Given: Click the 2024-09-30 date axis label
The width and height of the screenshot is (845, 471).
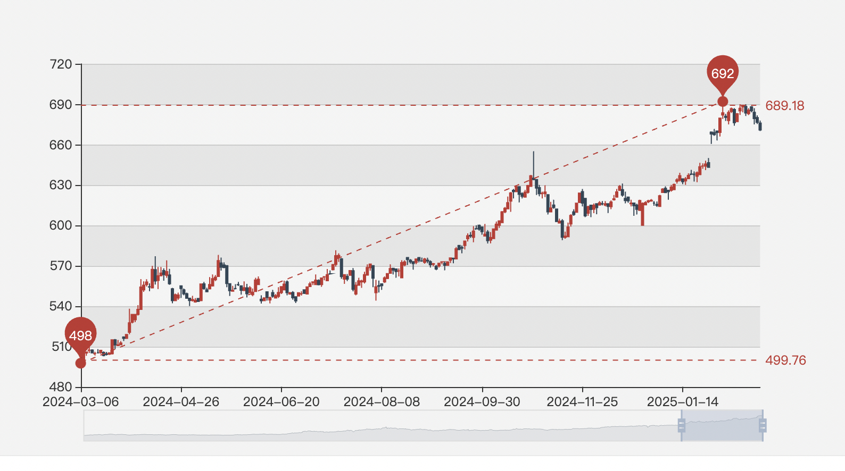Looking at the screenshot, I should (x=482, y=402).
